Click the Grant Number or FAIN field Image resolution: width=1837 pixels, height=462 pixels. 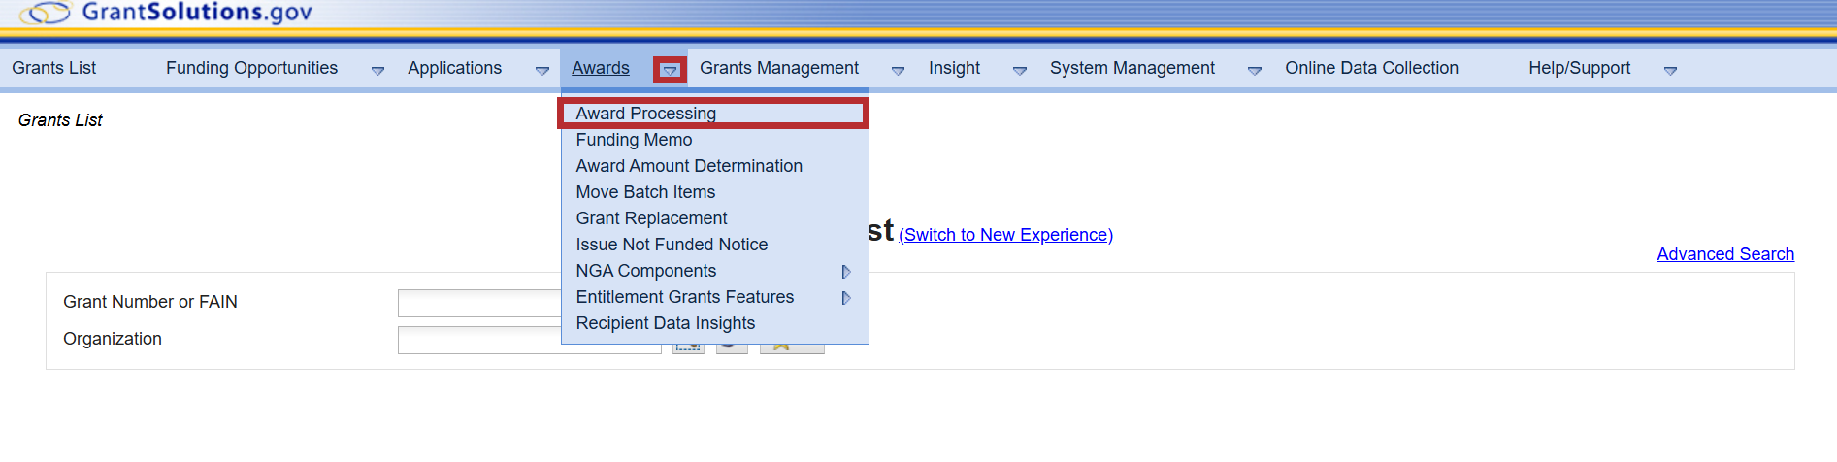click(x=478, y=303)
